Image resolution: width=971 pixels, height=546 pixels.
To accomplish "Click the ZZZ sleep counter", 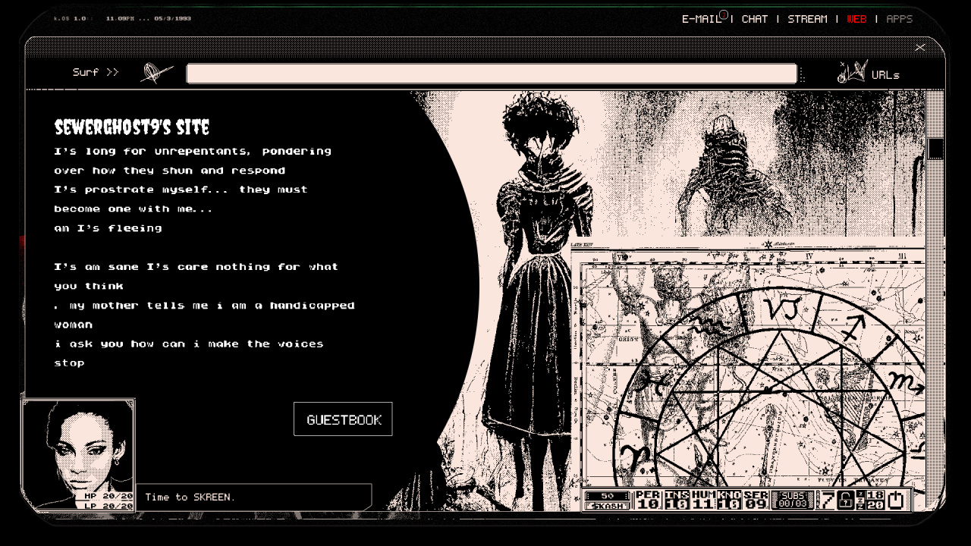I will click(x=871, y=500).
